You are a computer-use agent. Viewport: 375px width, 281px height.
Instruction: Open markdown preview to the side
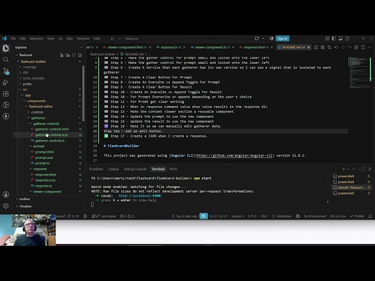(x=316, y=47)
